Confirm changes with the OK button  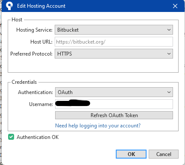click(131, 154)
